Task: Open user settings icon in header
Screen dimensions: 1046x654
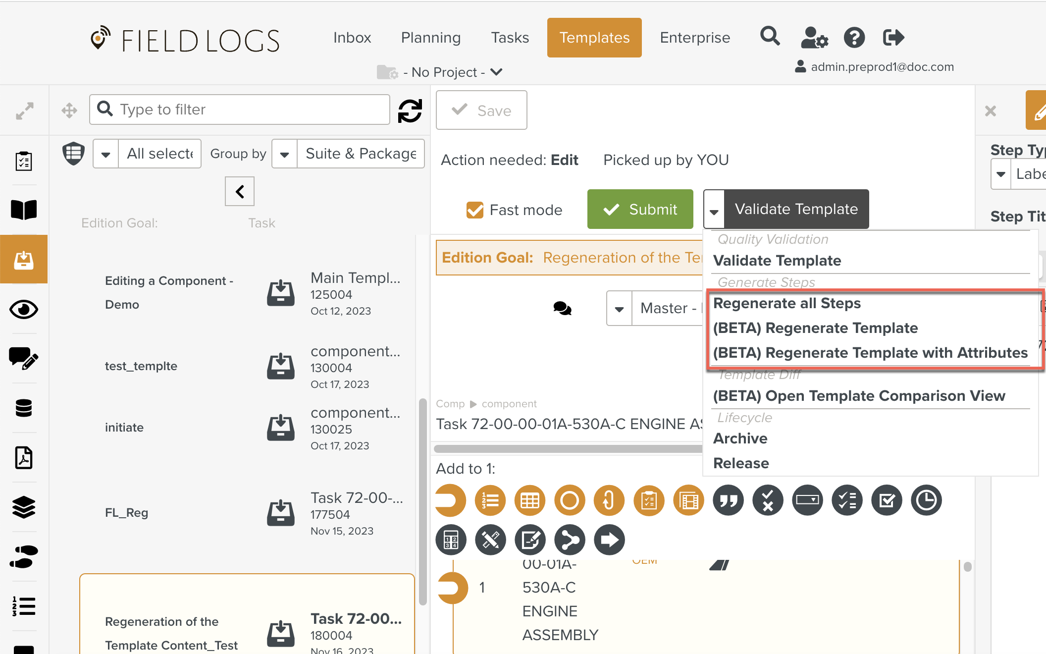Action: pyautogui.click(x=814, y=38)
